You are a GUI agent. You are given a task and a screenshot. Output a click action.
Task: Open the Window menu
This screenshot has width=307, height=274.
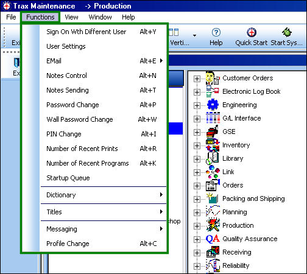[x=100, y=17]
